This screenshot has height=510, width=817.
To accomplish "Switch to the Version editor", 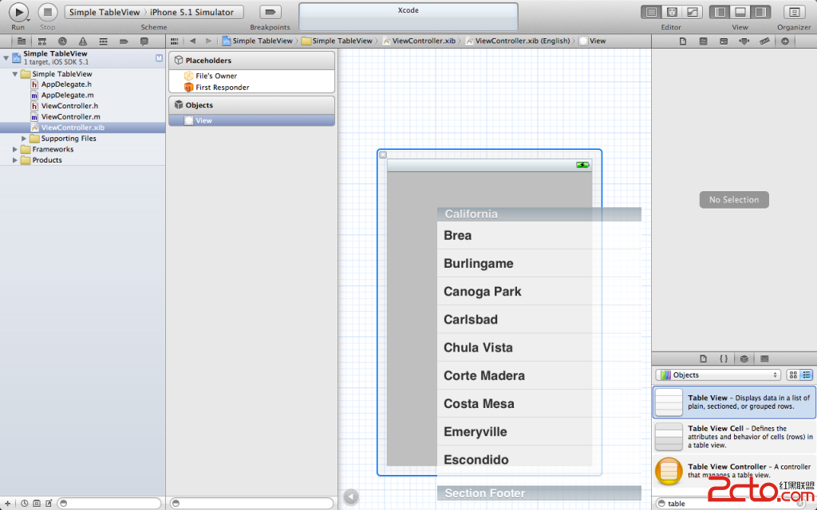I will (x=693, y=12).
